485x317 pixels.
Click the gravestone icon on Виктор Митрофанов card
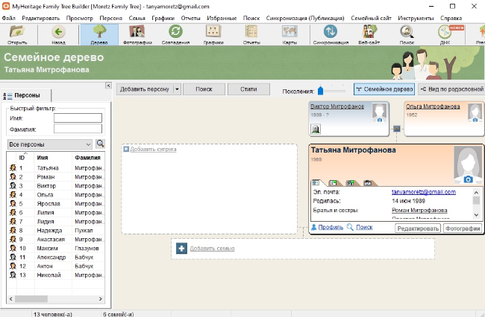pos(316,129)
